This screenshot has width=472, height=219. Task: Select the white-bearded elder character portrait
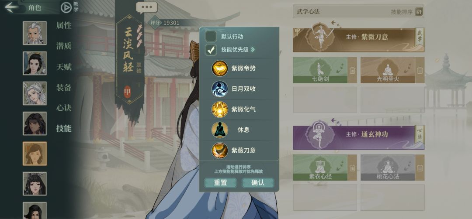click(35, 33)
